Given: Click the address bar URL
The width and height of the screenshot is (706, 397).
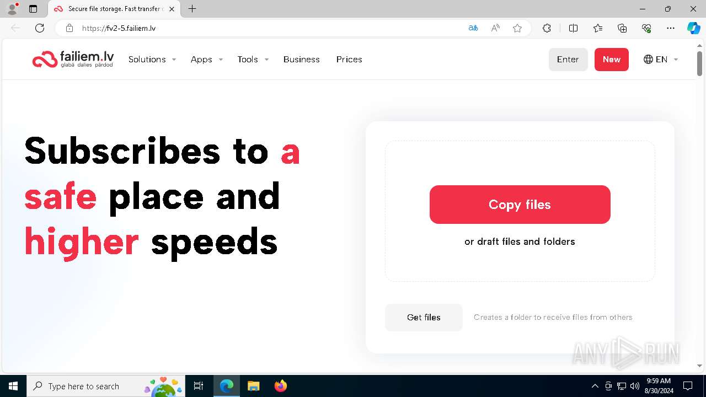Looking at the screenshot, I should tap(119, 28).
